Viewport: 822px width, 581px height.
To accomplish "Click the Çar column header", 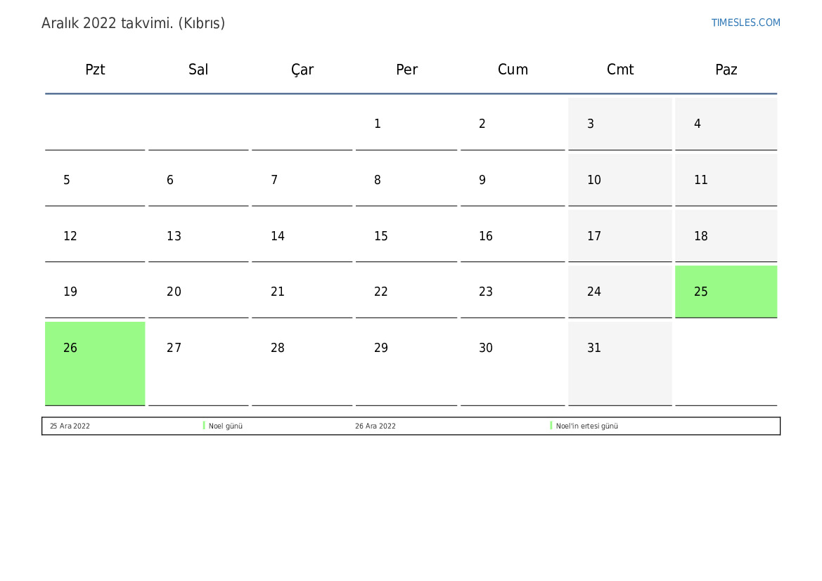I will tap(302, 70).
